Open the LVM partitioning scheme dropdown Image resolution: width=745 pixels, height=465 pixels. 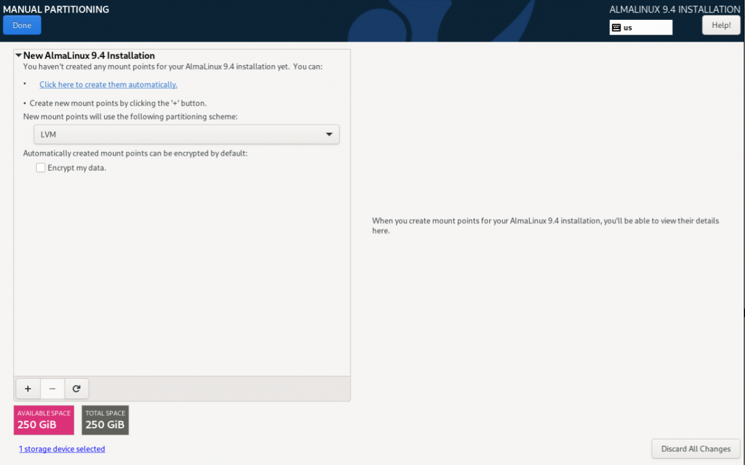tap(186, 135)
